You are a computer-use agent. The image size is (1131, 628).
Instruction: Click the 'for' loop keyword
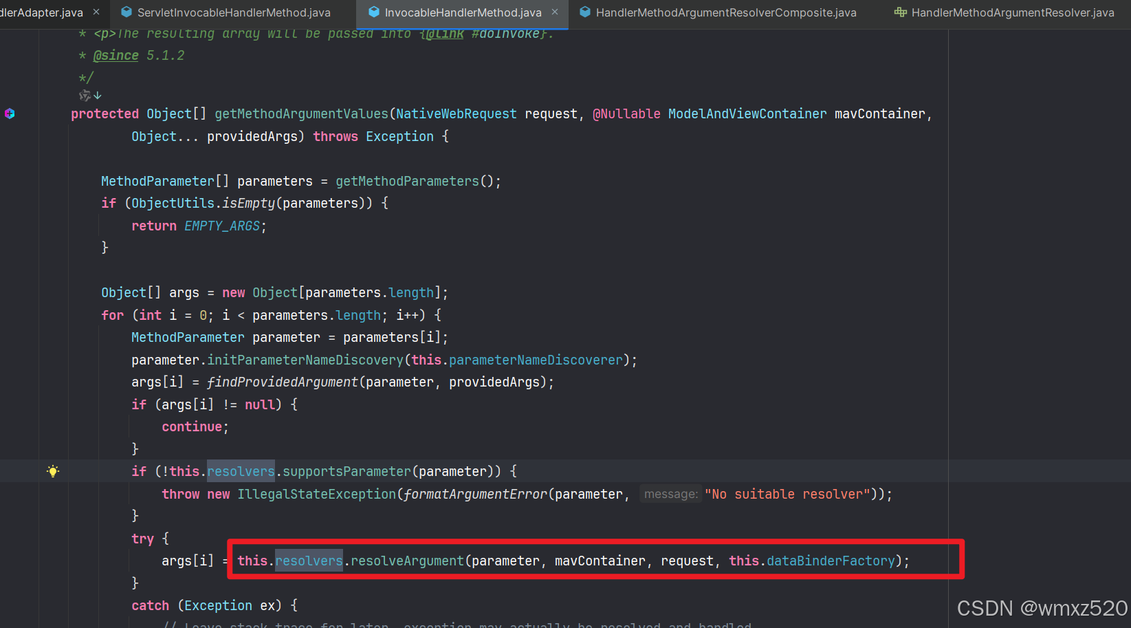coord(113,315)
